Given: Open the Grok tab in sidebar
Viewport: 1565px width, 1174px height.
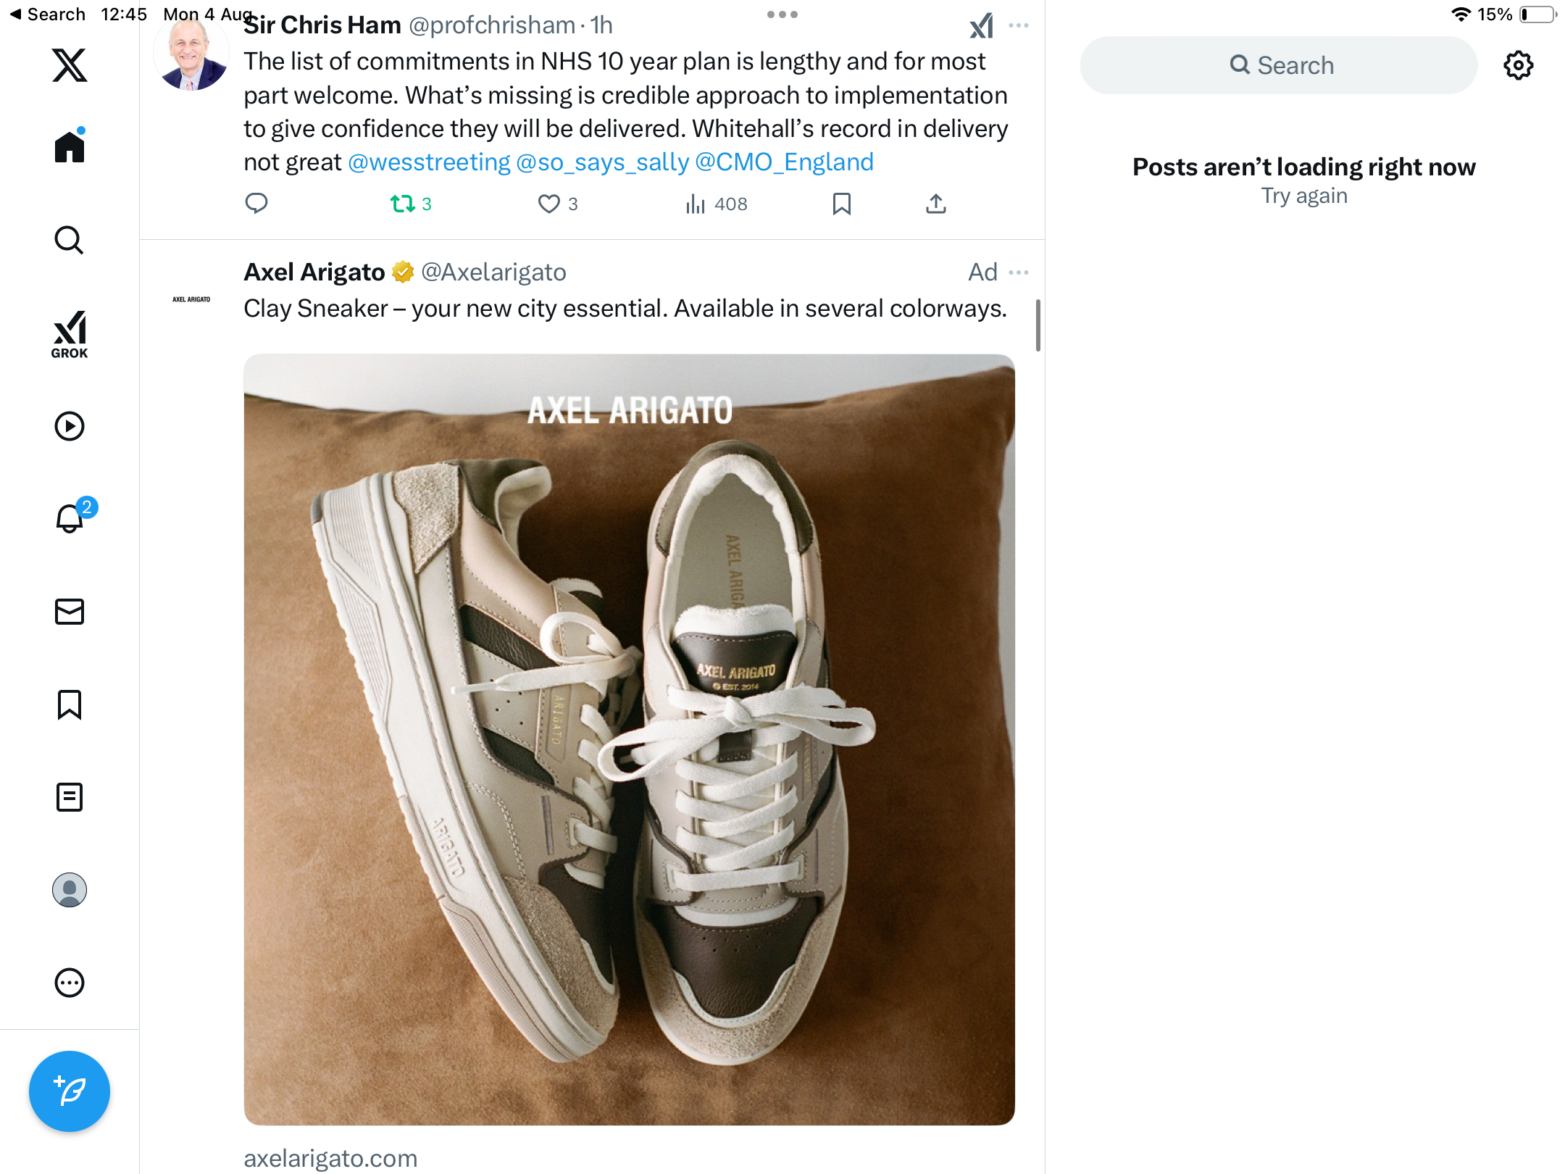Looking at the screenshot, I should (x=70, y=335).
